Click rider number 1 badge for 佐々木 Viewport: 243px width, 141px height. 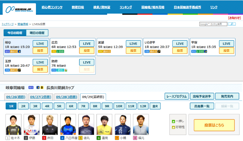click(x=8, y=138)
